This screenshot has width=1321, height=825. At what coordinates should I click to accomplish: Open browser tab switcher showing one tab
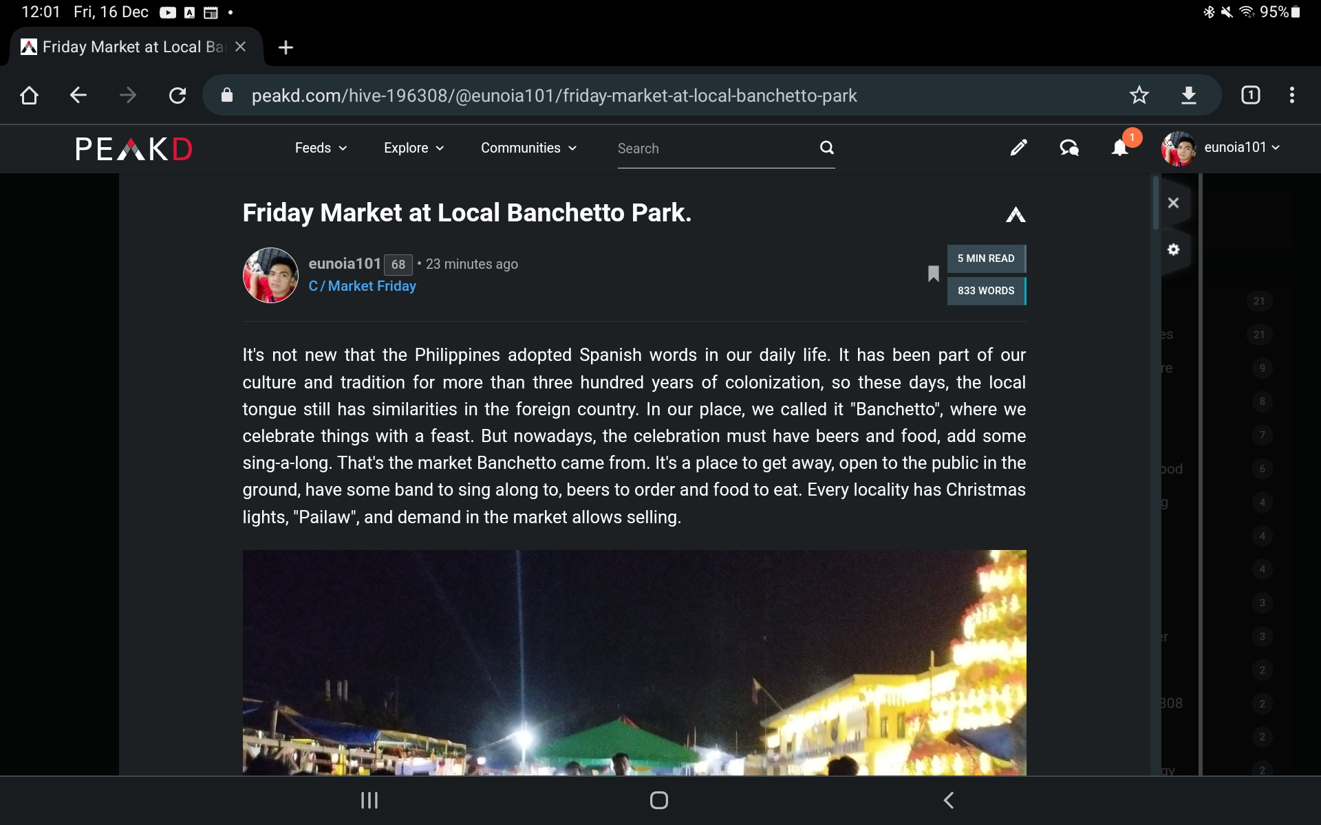(x=1251, y=95)
